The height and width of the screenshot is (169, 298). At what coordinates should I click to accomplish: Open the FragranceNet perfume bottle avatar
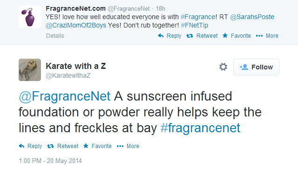(x=30, y=17)
